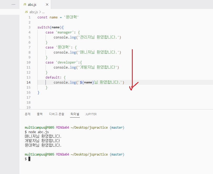Open the more actions ellipsis menu
The width and height of the screenshot is (213, 174).
(13, 4)
